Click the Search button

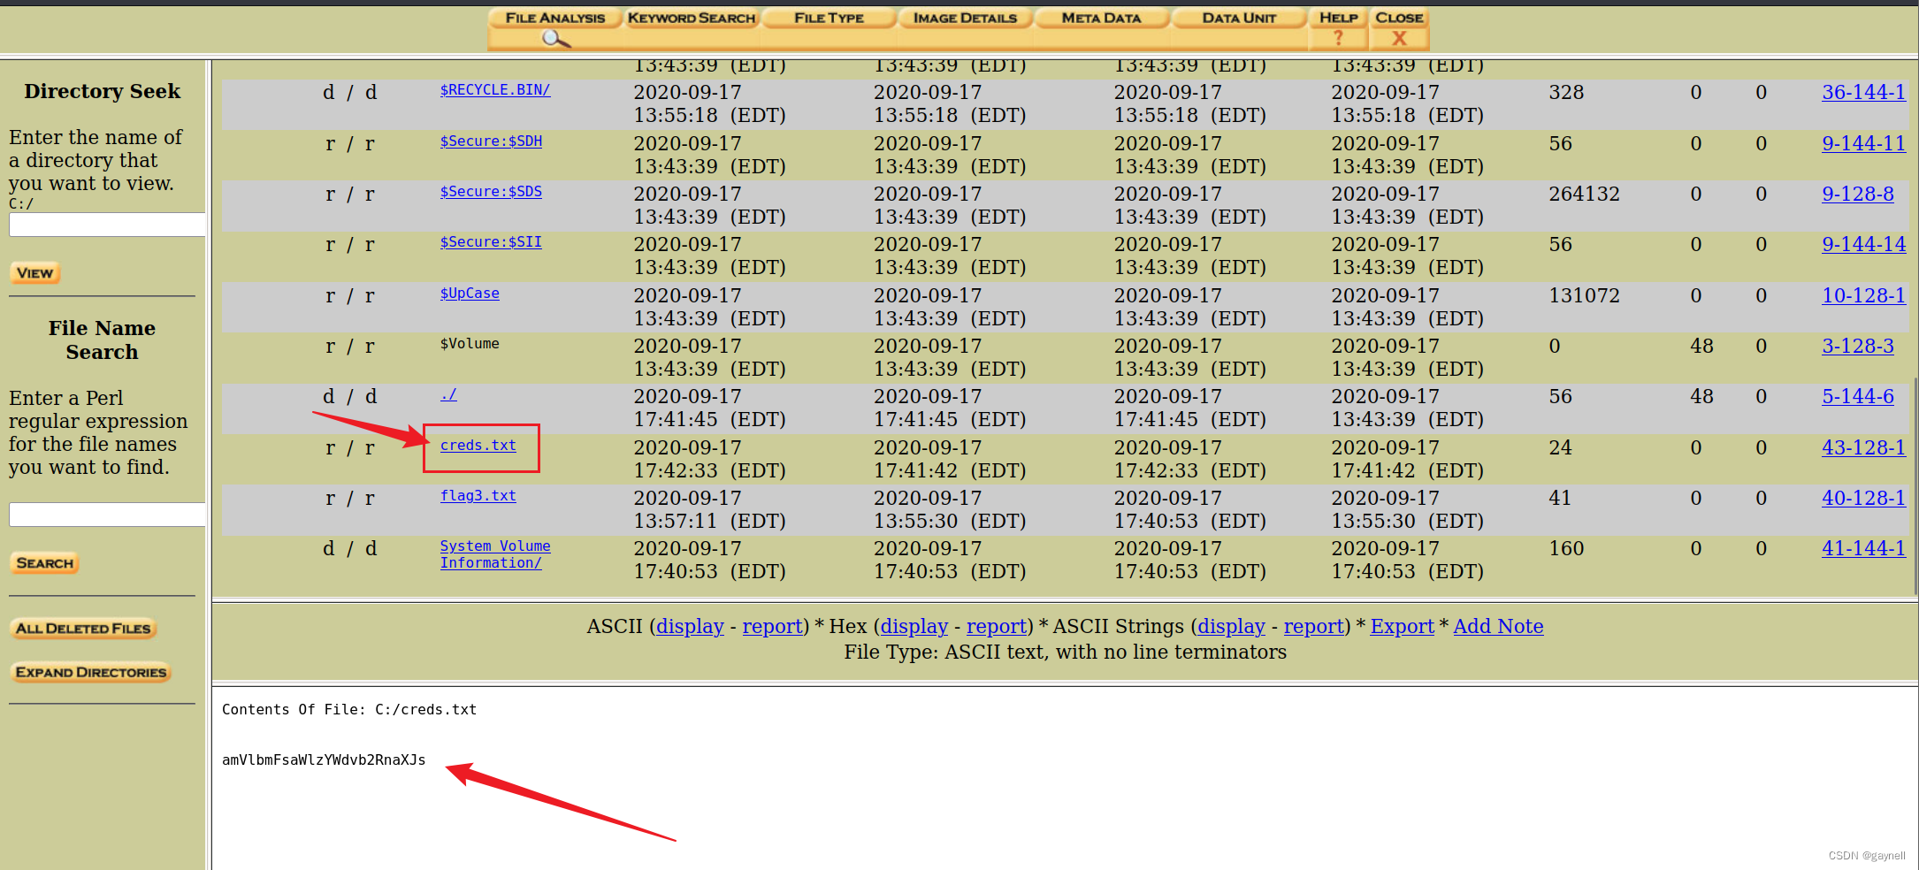tap(44, 563)
